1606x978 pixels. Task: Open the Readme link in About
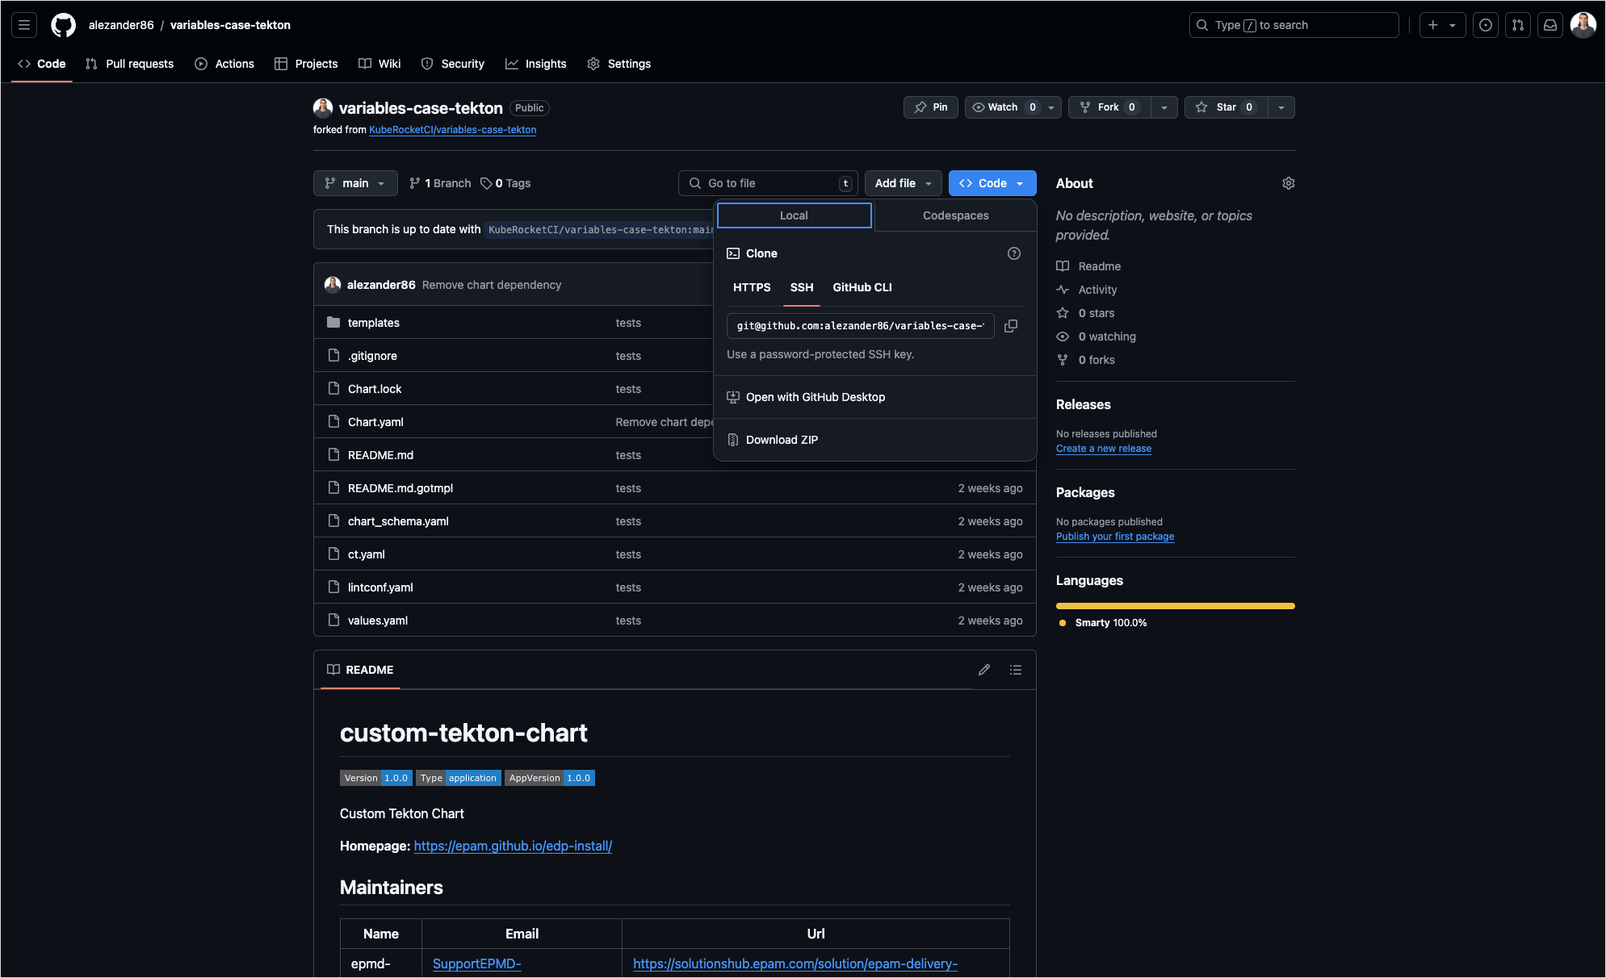pyautogui.click(x=1099, y=266)
